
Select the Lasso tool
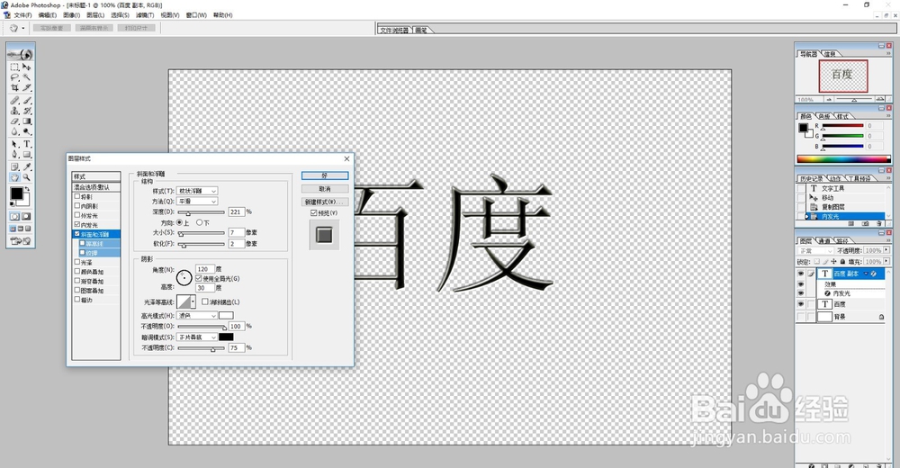coord(15,76)
